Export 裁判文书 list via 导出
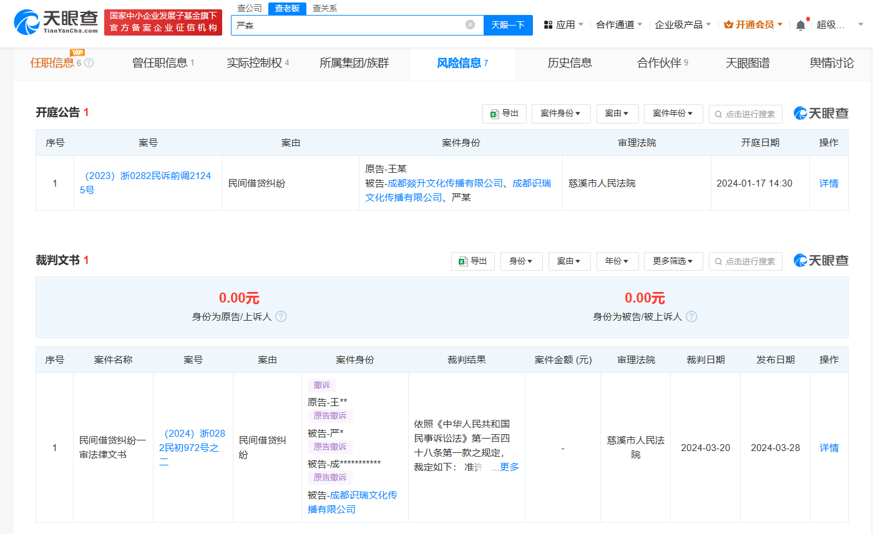This screenshot has height=534, width=873. click(x=473, y=261)
